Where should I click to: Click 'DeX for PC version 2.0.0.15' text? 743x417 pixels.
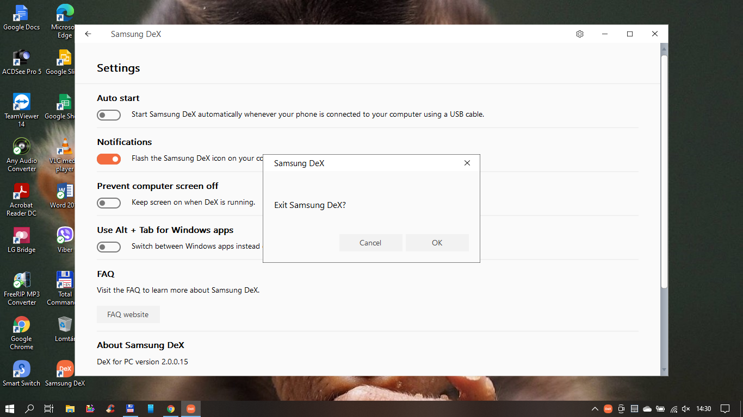pyautogui.click(x=143, y=362)
